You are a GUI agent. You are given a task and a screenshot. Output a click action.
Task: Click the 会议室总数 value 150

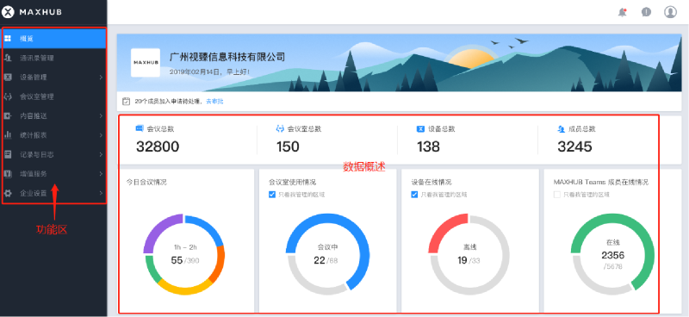click(x=288, y=146)
